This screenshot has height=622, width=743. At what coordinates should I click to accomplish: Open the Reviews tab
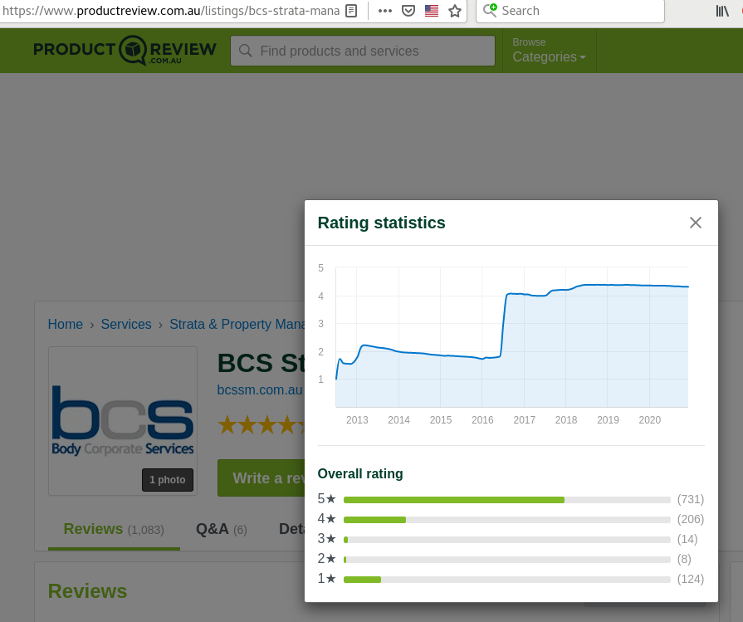pyautogui.click(x=114, y=529)
